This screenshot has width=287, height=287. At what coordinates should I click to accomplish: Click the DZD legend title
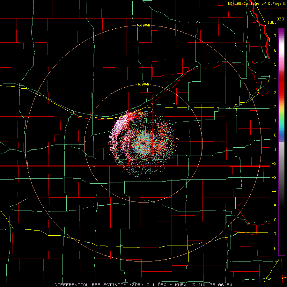pyautogui.click(x=280, y=19)
